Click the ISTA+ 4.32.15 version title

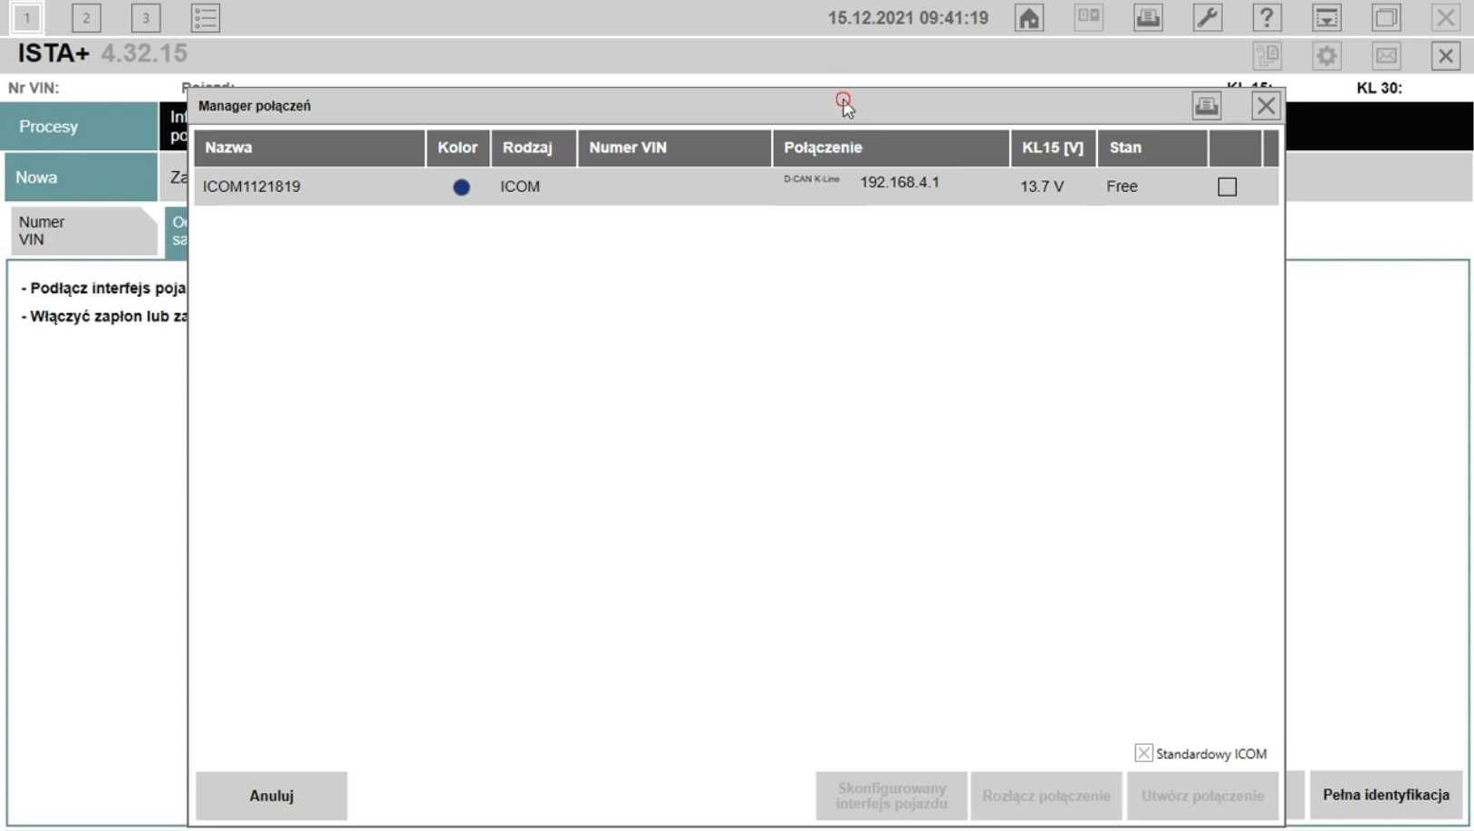[x=102, y=53]
